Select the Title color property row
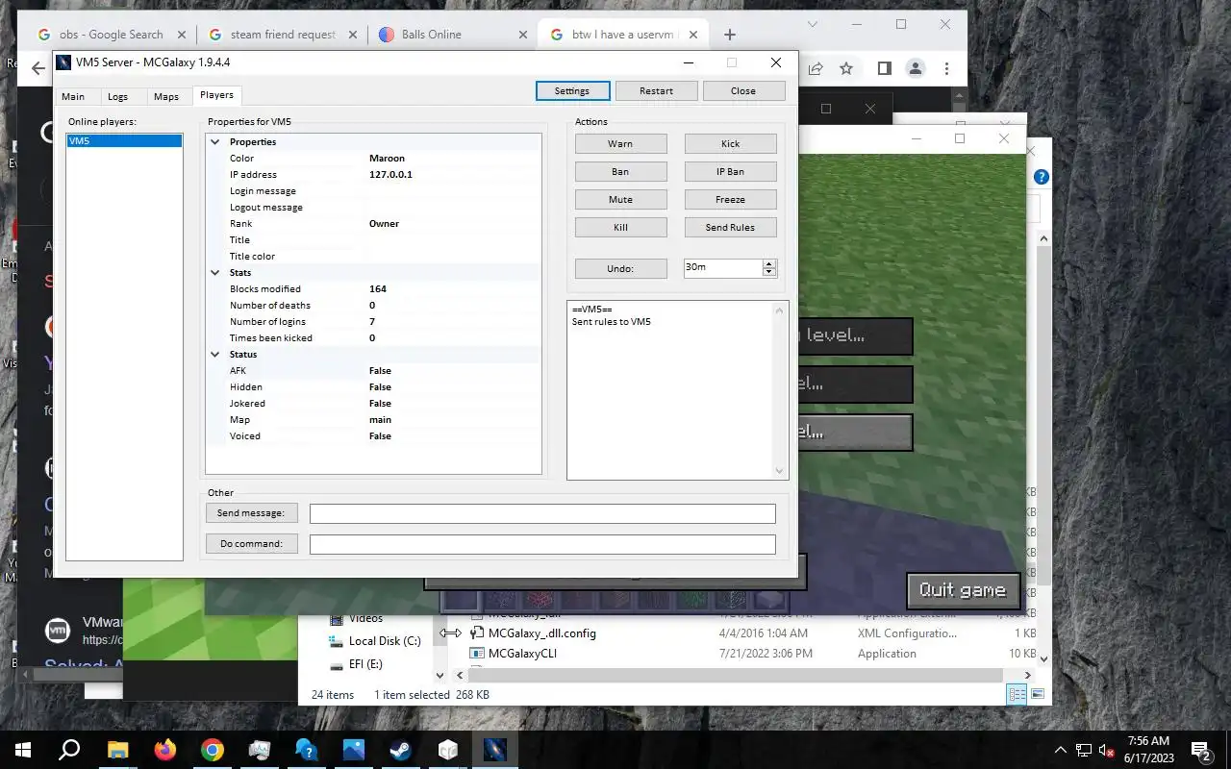1231x769 pixels. click(x=373, y=256)
